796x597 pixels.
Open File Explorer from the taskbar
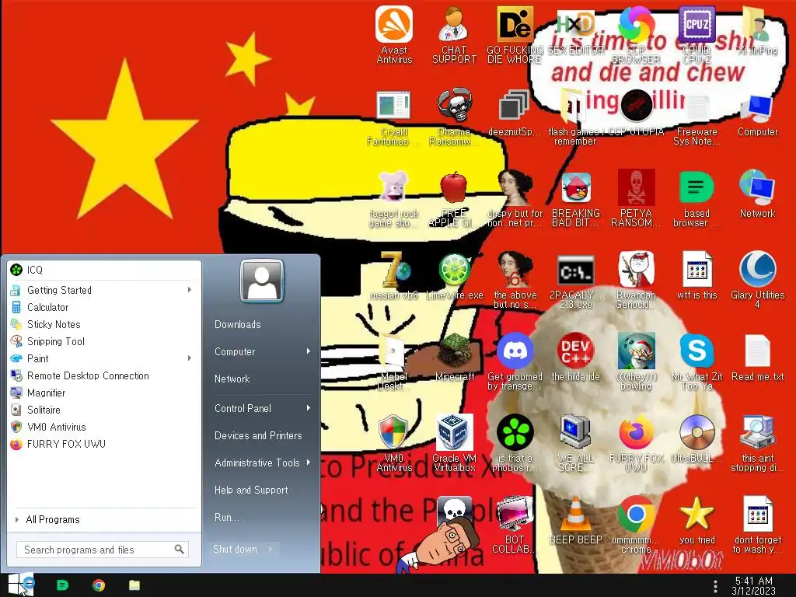pos(134,585)
